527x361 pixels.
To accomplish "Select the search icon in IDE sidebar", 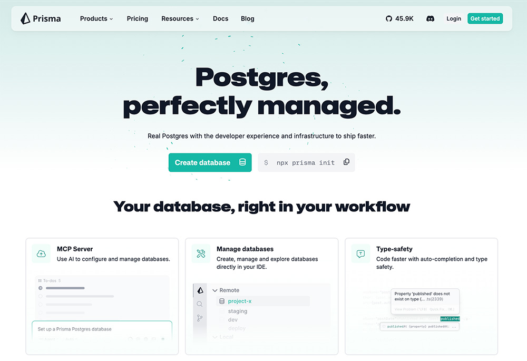I will click(200, 304).
